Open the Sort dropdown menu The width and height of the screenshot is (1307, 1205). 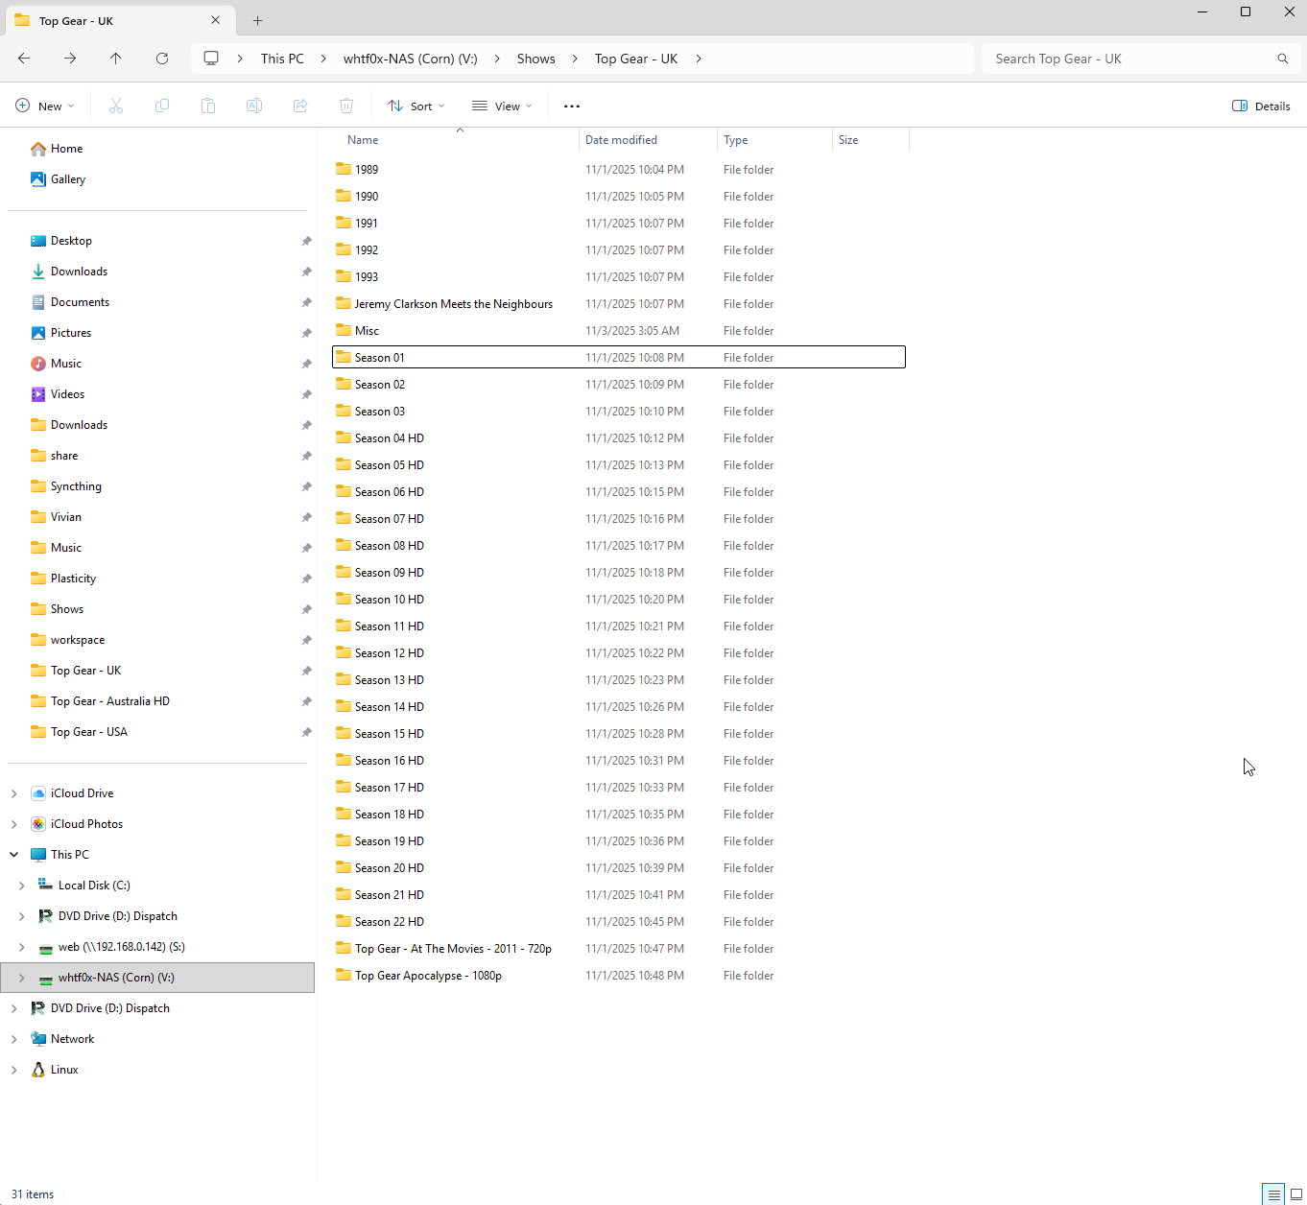coord(416,106)
